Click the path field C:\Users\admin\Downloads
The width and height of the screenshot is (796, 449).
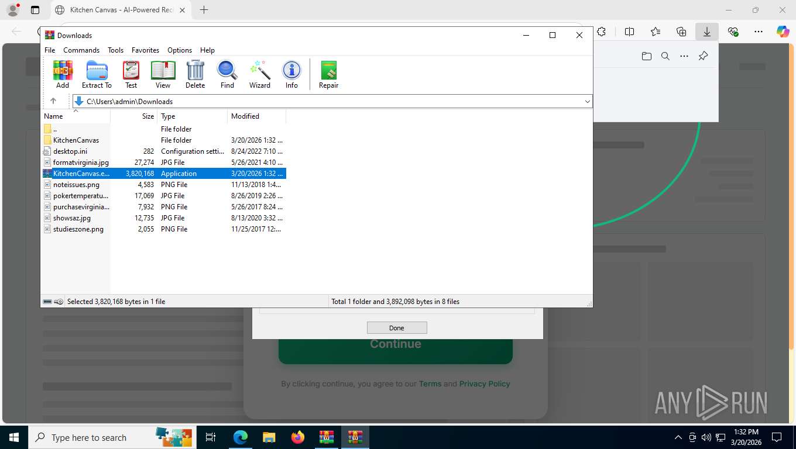pos(332,101)
